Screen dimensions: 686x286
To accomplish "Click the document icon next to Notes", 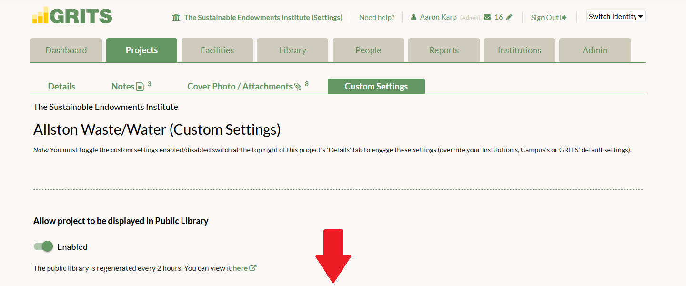I will (140, 87).
